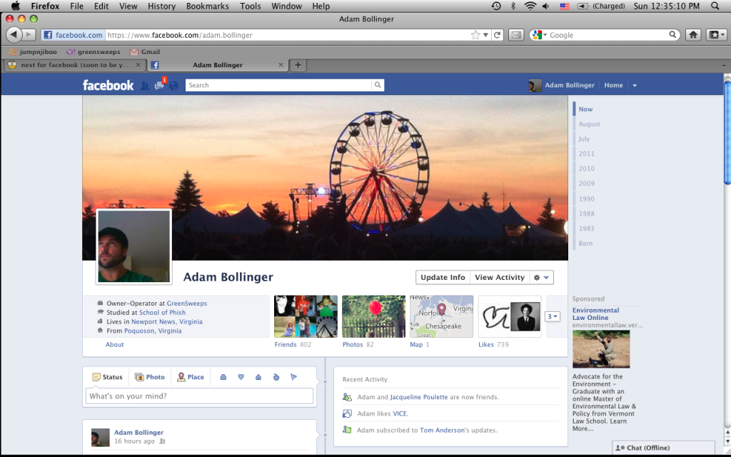This screenshot has height=457, width=731.
Task: Open the Tom Anderson link
Action: (442, 431)
